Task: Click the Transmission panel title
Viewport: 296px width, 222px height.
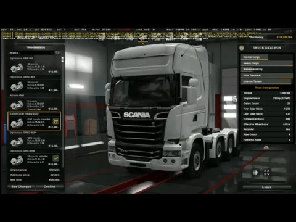Action: [36, 47]
